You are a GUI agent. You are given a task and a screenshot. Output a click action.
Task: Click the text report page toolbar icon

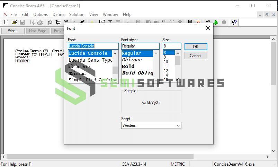pos(190,22)
